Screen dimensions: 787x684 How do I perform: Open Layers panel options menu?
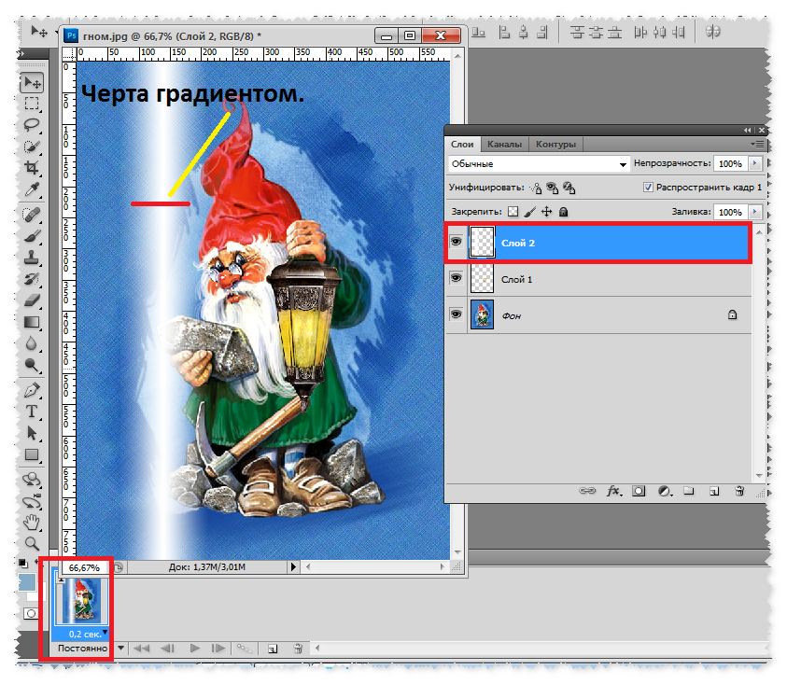(x=758, y=144)
